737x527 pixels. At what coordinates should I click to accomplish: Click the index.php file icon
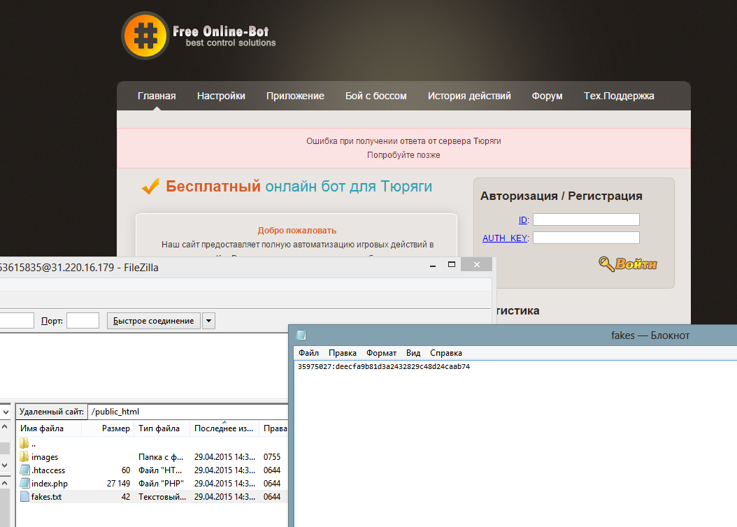point(25,483)
